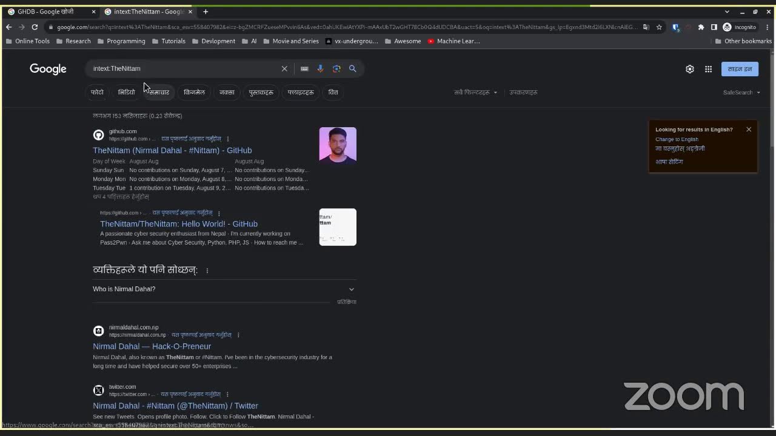Screen dimensions: 776x436
Task: Open 'TheNittam/TheNittam: Hello World! - GitHub' result
Action: point(179,224)
